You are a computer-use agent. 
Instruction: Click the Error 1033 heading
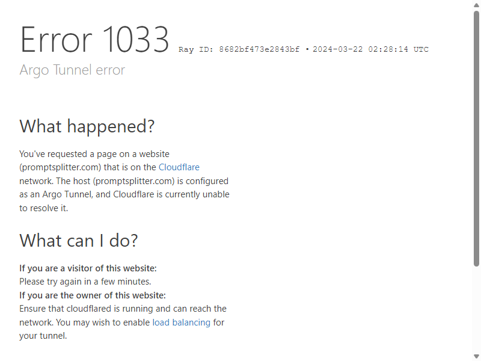pos(94,39)
